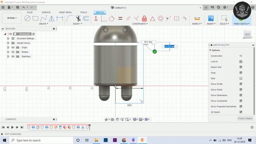The width and height of the screenshot is (256, 144).
Task: Open Windows Start menu
Action: pos(4,140)
